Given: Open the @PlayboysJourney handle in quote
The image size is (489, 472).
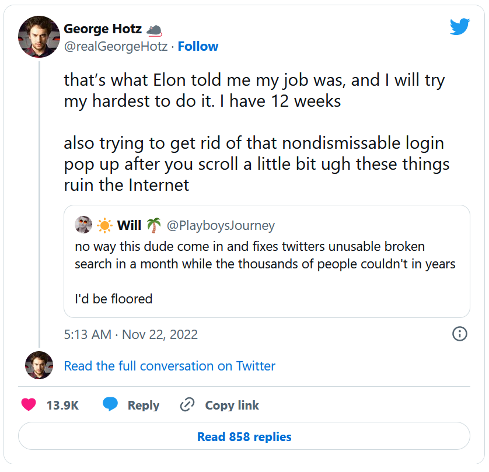Looking at the screenshot, I should 221,225.
